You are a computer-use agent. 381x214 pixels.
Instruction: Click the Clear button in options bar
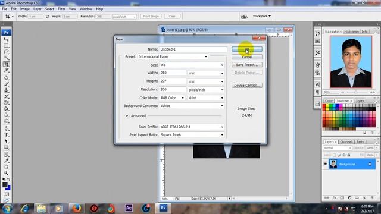coord(172,16)
